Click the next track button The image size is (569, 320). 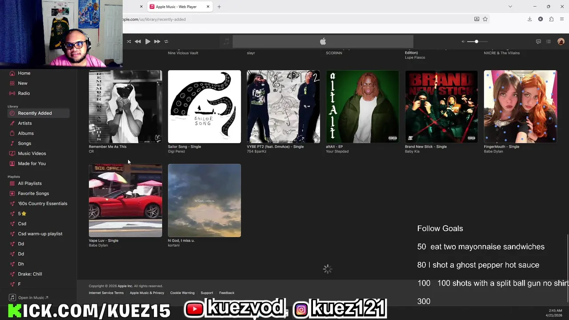pos(157,41)
